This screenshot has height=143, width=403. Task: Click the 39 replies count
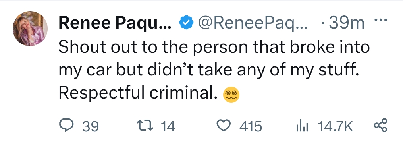click(91, 127)
